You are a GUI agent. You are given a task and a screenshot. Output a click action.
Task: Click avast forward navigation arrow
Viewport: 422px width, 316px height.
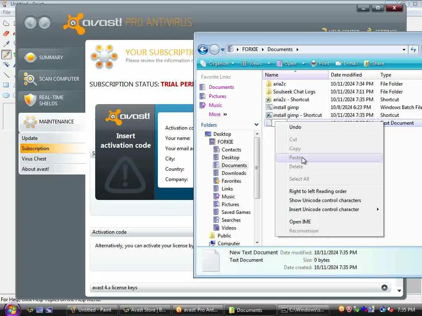click(45, 23)
